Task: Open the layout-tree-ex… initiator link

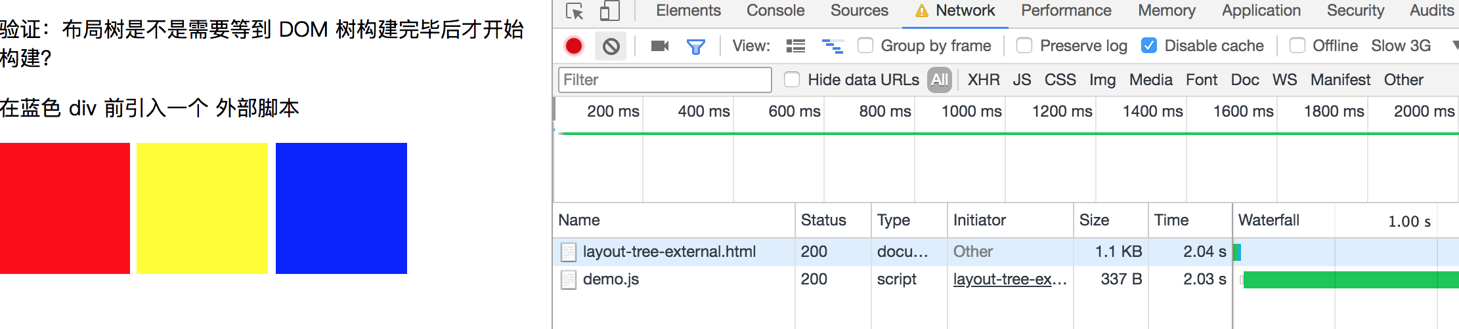Action: 1009,279
